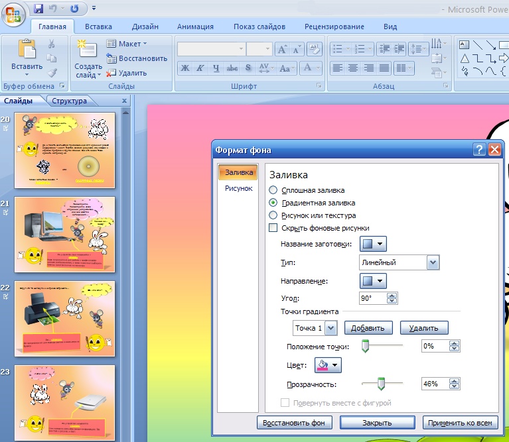
Task: Click the transparency slider handle
Action: [x=381, y=383]
